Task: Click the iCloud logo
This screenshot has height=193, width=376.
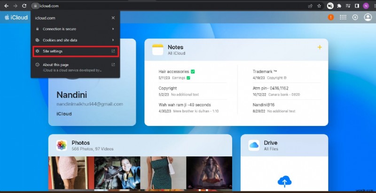Action: tap(16, 17)
